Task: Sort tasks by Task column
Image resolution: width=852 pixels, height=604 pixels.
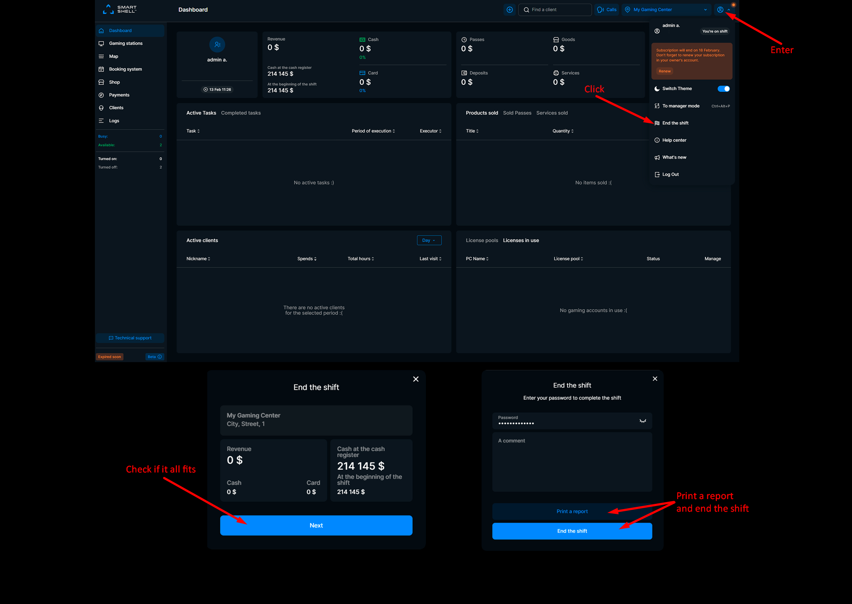Action: coord(193,131)
